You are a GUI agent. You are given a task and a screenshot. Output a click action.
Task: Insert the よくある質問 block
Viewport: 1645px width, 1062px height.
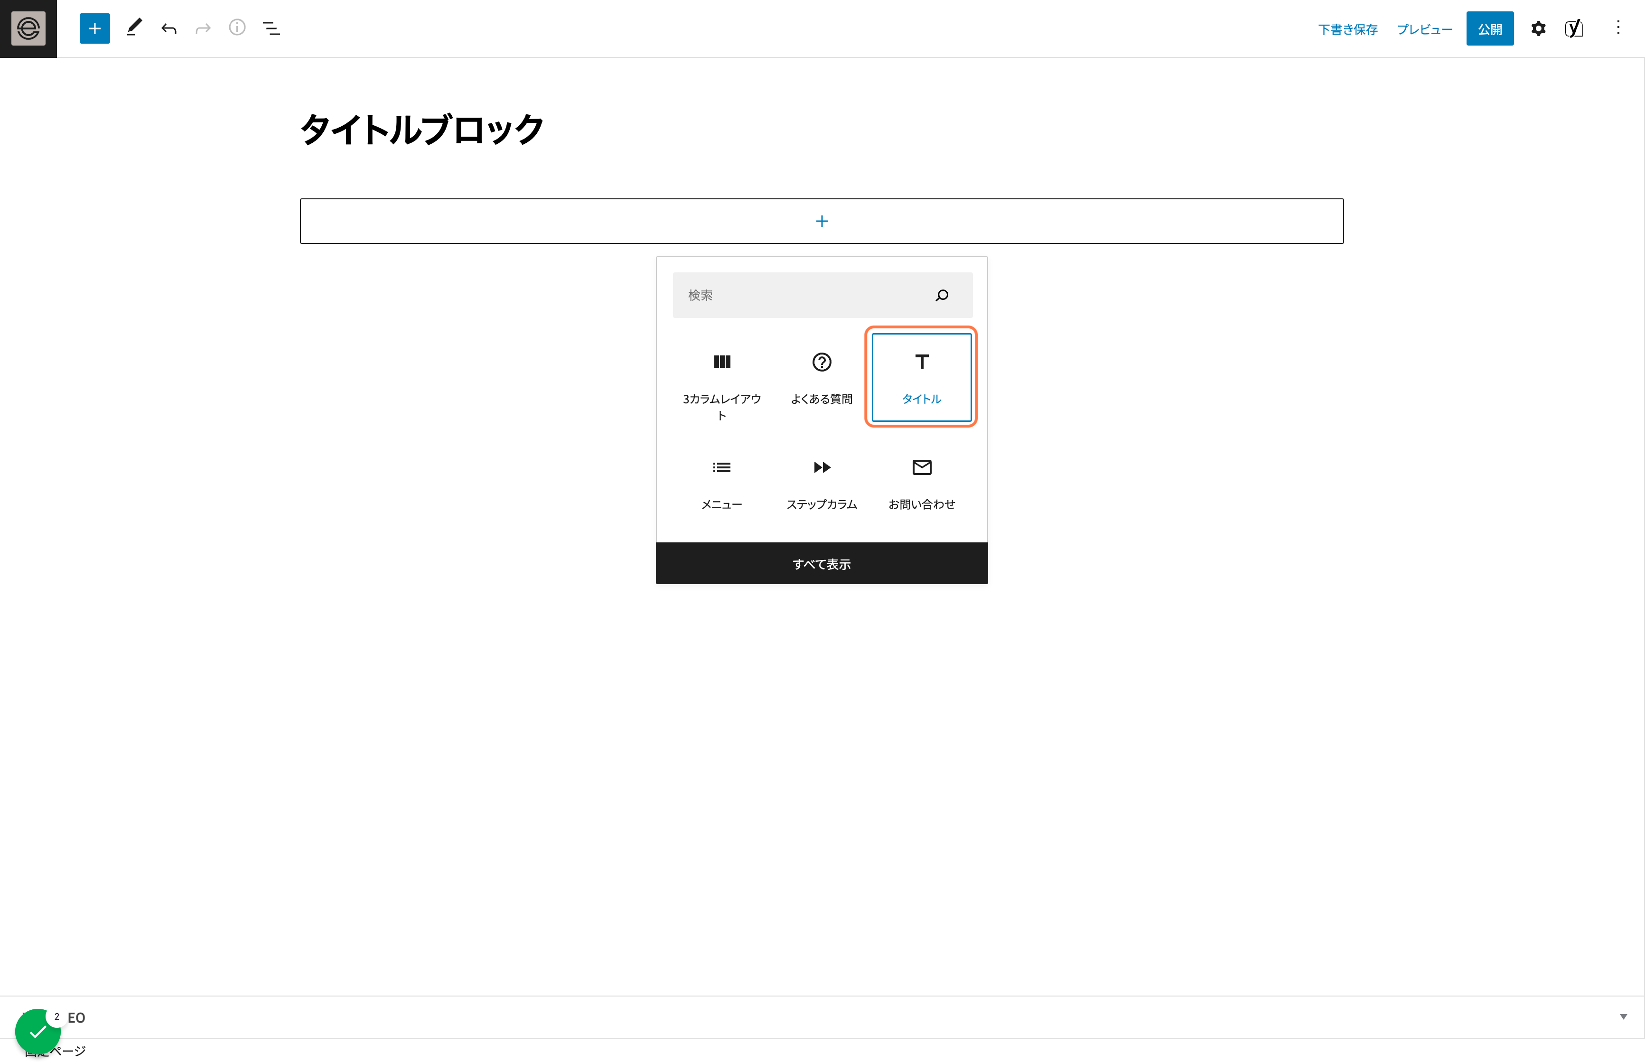[x=822, y=378]
